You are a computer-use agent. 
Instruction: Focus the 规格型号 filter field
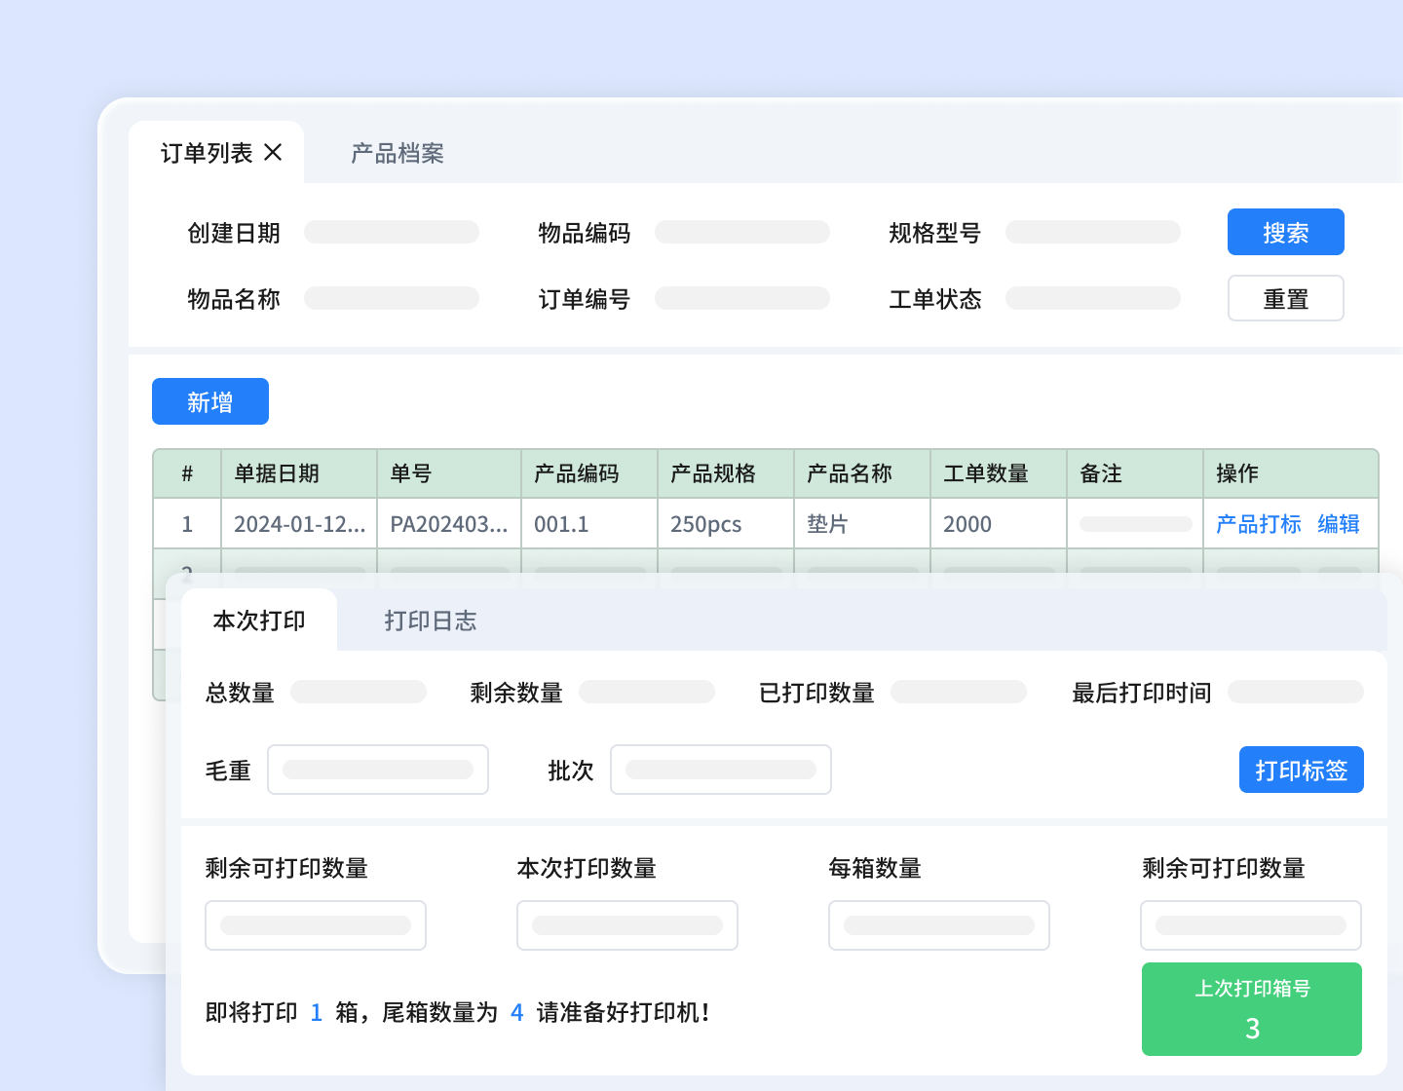[x=1093, y=232]
